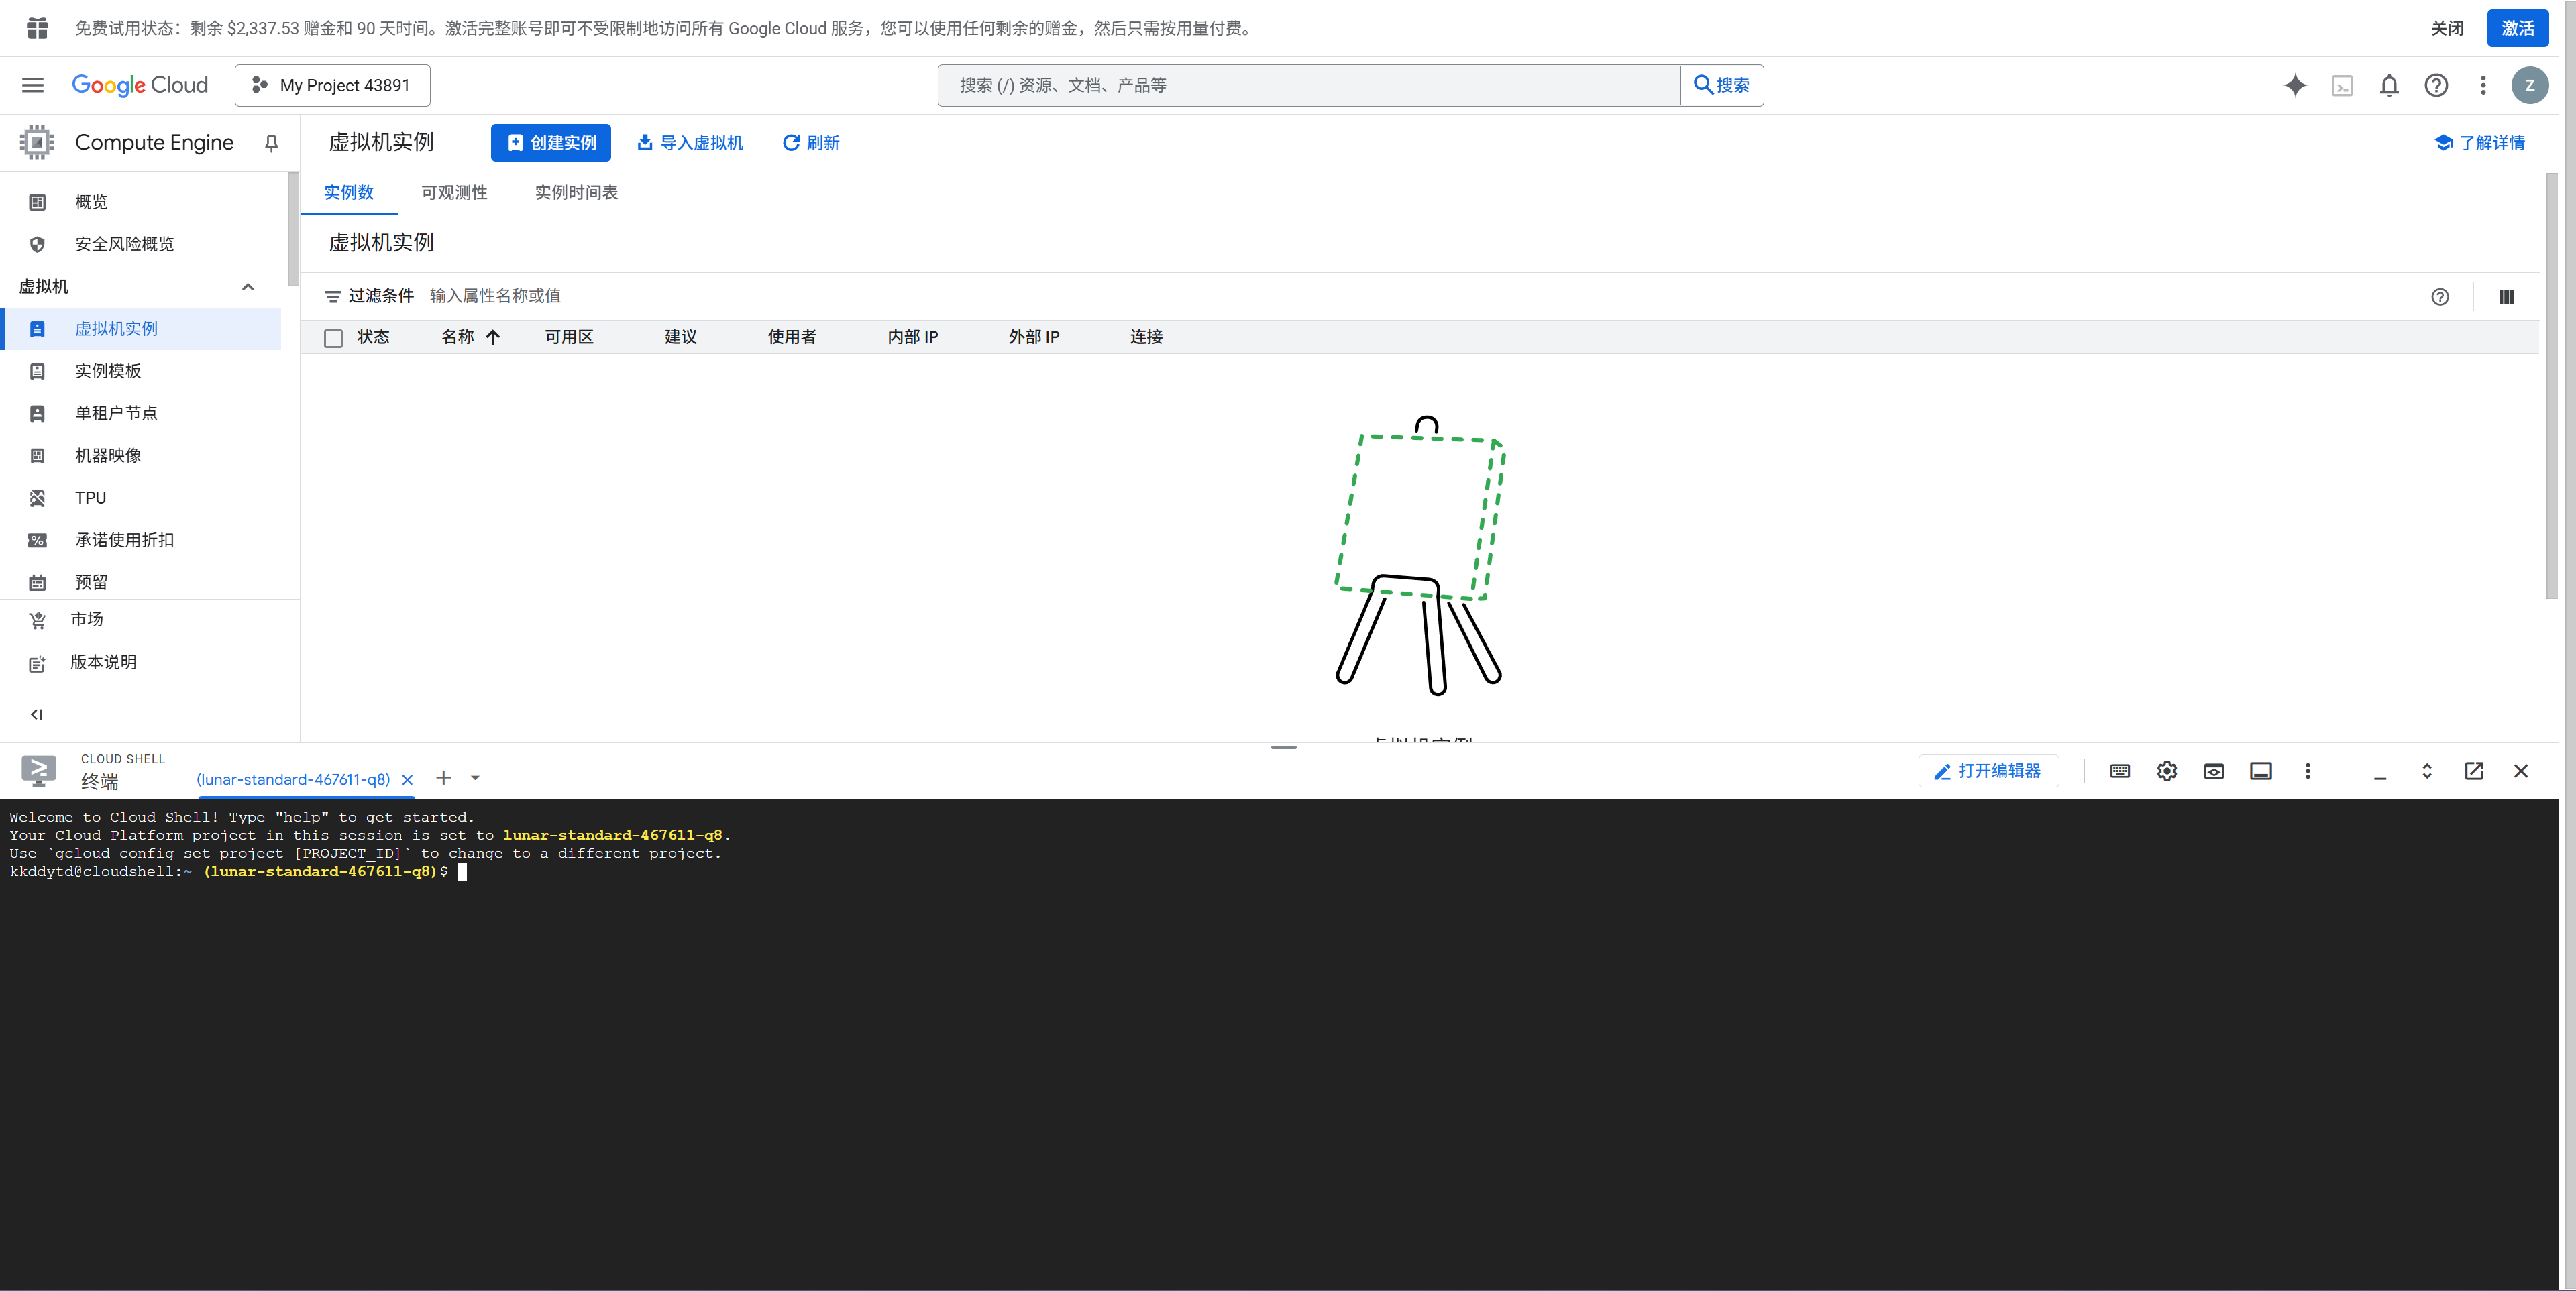This screenshot has width=2576, height=1291.
Task: Open Cloud Shell terminal settings gear
Action: tap(2167, 771)
